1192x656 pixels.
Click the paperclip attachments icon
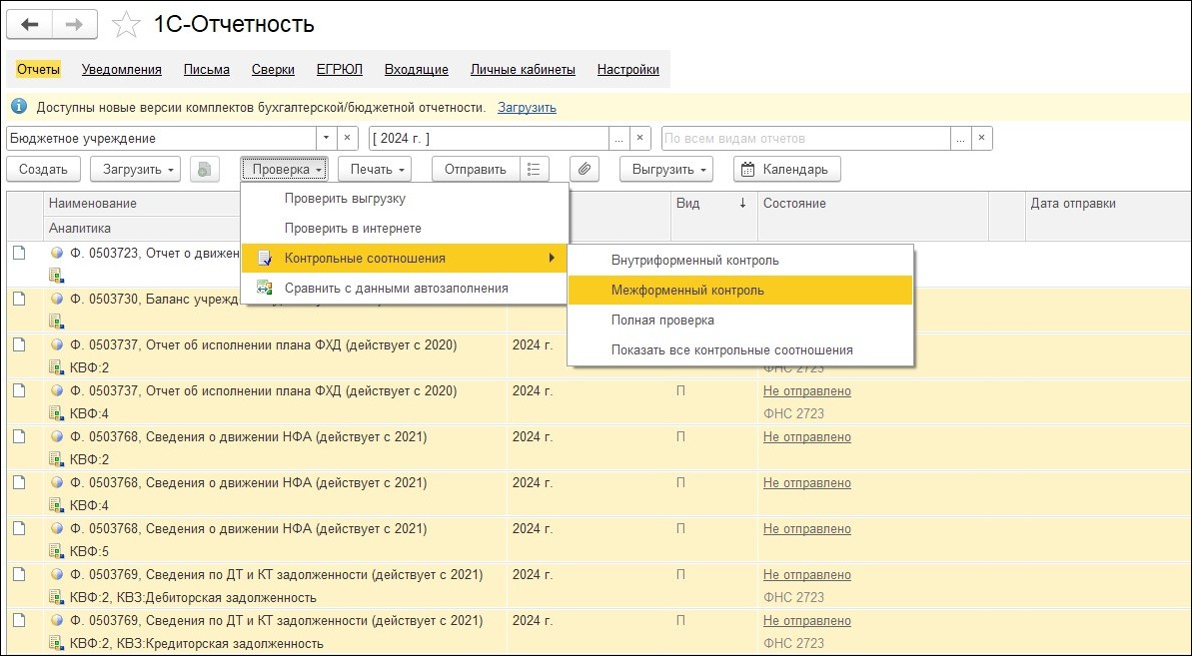(584, 169)
